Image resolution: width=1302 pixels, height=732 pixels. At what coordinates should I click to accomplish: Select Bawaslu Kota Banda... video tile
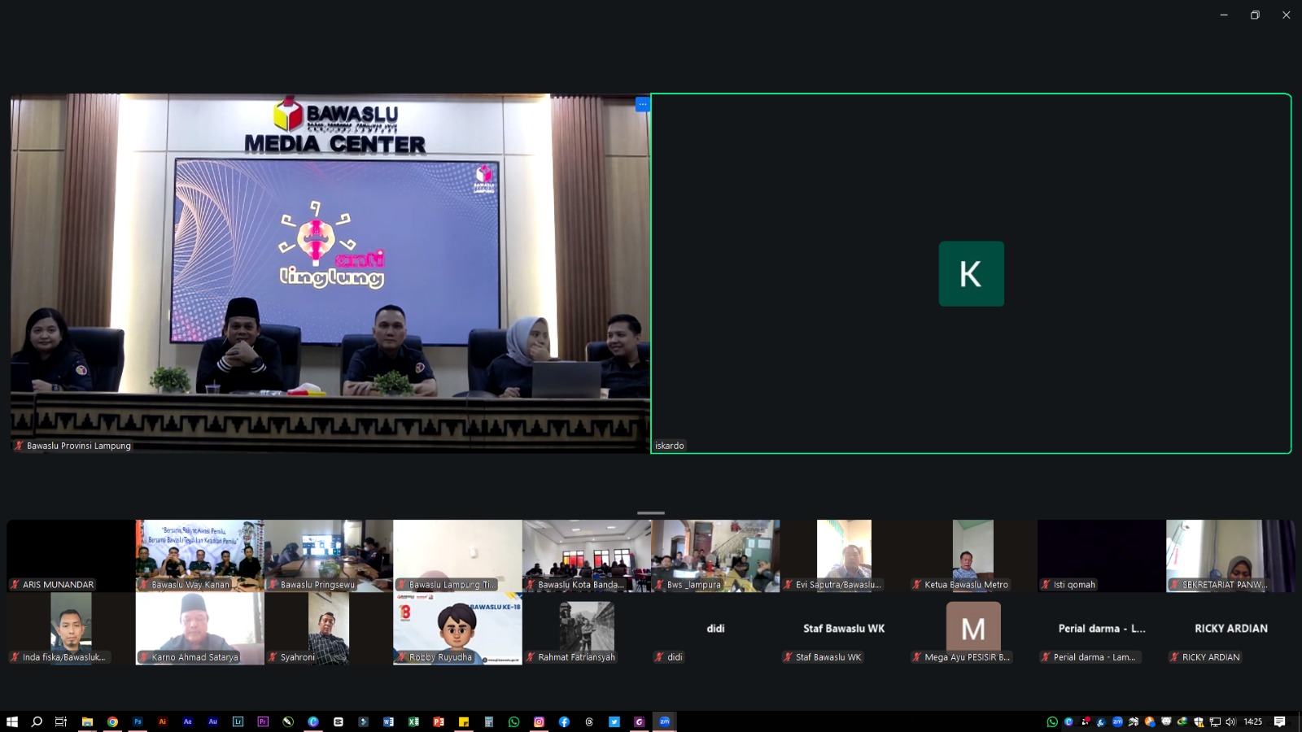pos(587,556)
